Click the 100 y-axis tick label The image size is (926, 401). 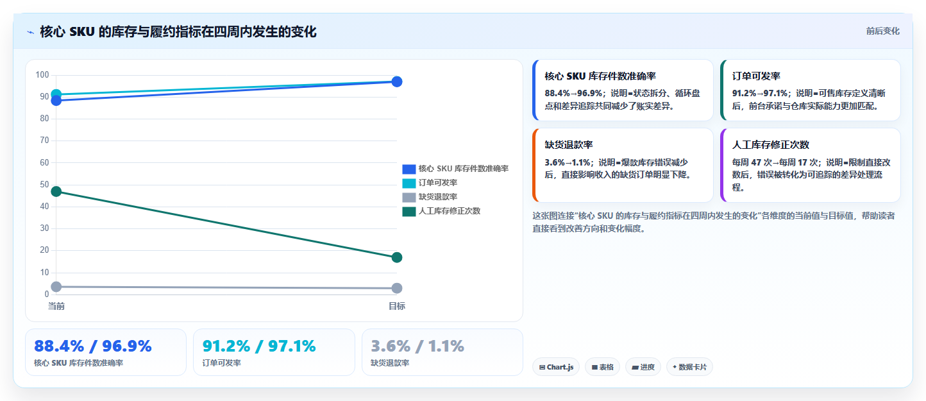(42, 75)
